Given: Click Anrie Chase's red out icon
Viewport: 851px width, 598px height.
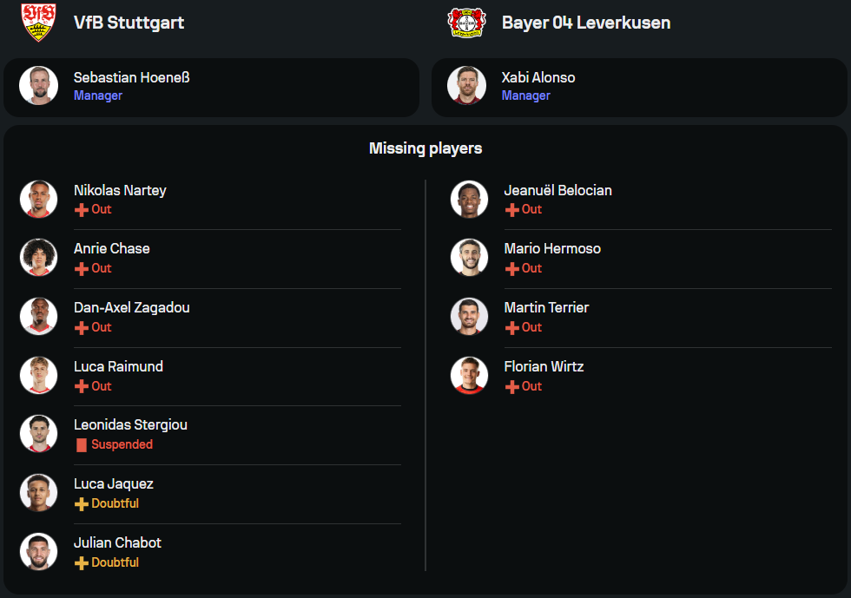Looking at the screenshot, I should (82, 269).
